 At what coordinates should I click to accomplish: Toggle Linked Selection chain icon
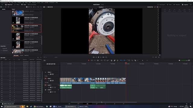pyautogui.click(x=115, y=60)
